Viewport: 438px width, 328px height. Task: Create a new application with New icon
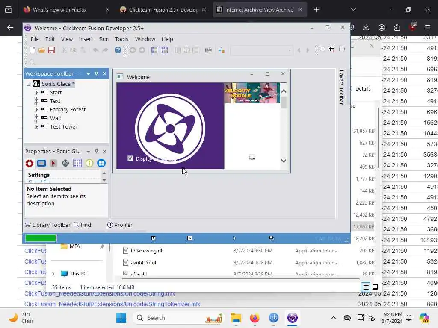point(33,50)
